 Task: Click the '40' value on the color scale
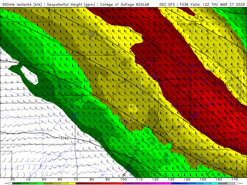(28, 179)
